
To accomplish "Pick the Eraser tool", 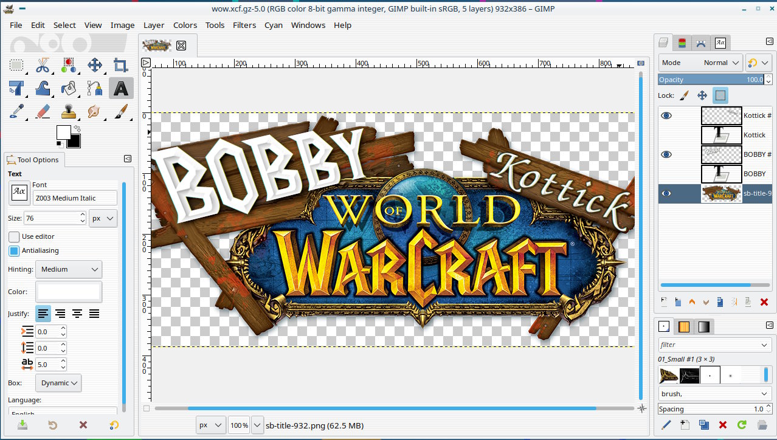I will pos(43,112).
